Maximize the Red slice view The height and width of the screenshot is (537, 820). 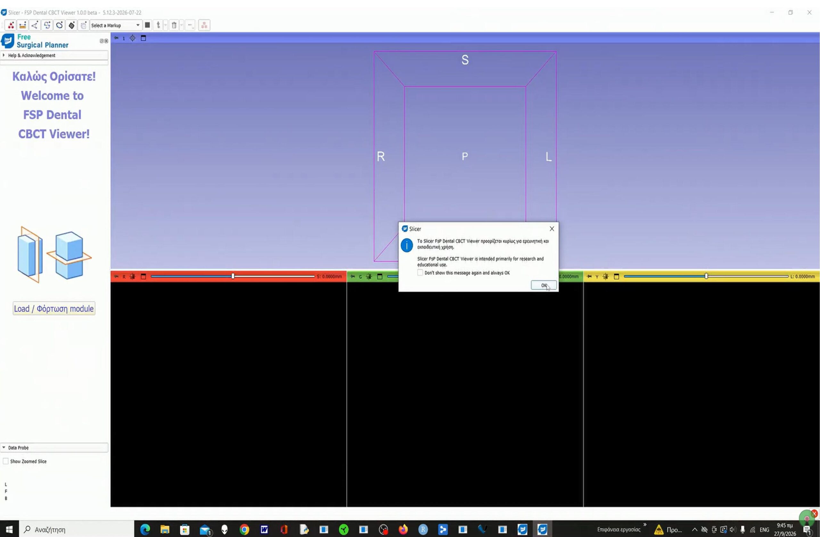coord(144,277)
